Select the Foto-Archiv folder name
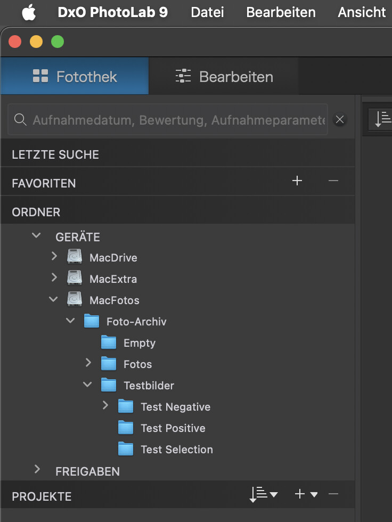This screenshot has width=392, height=522. coord(136,322)
